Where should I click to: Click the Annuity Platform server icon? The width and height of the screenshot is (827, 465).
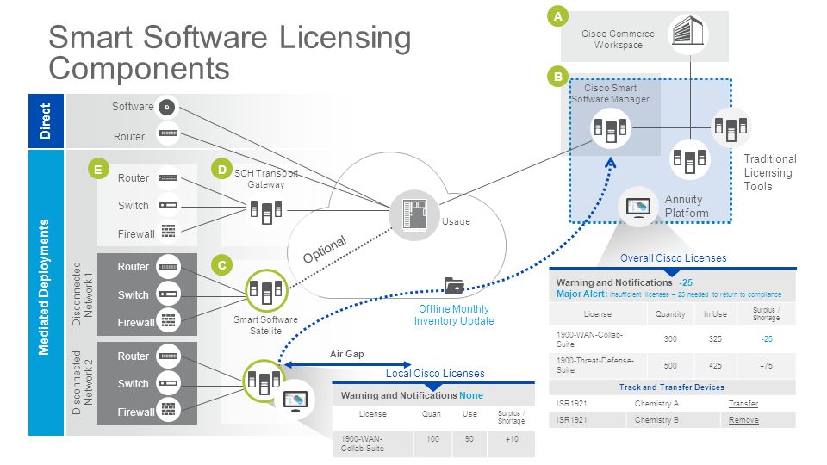point(690,159)
